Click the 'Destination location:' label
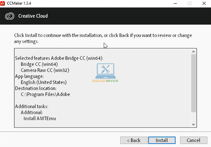Image resolution: width=211 pixels, height=147 pixels. pos(36,89)
